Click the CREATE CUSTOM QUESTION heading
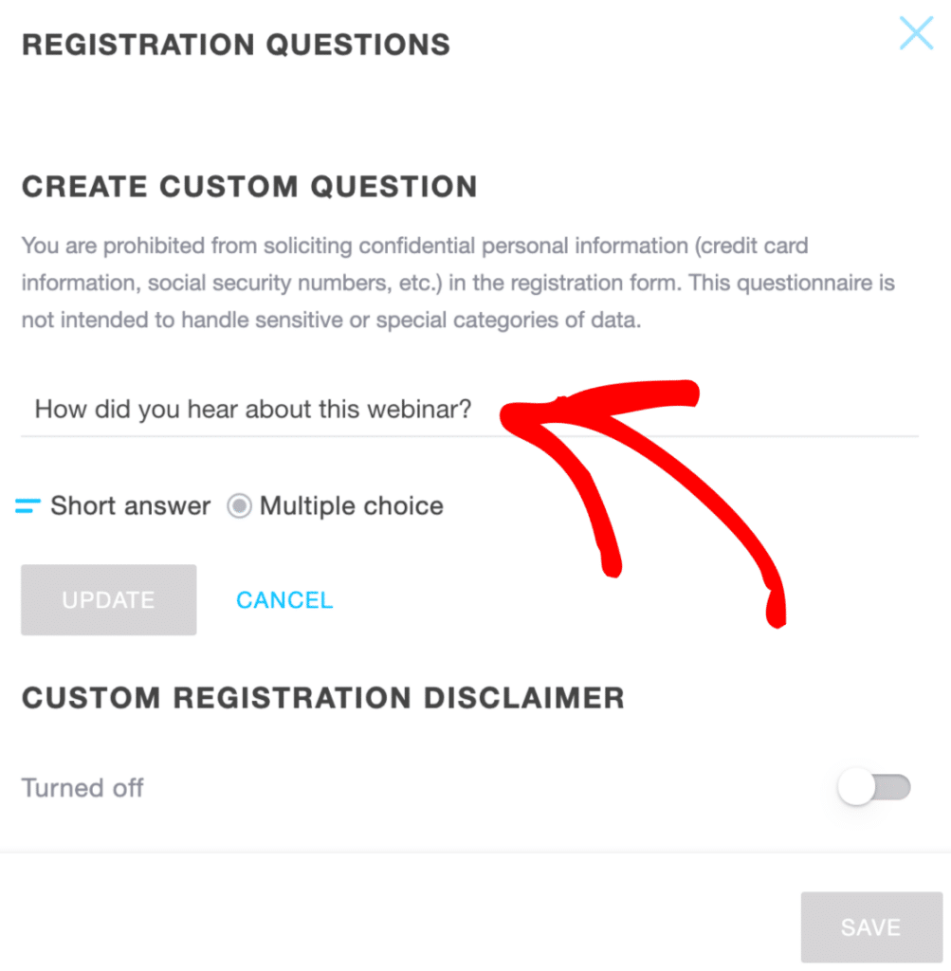951x971 pixels. coord(248,187)
